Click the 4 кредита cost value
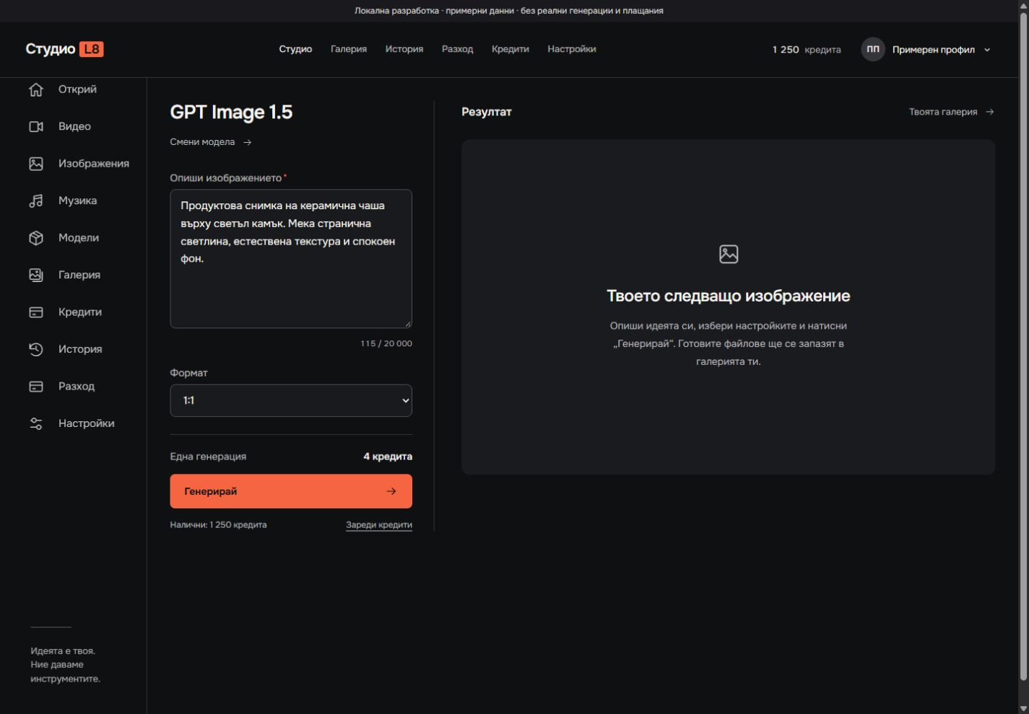Screen dimensions: 1029x714 [x=388, y=457]
